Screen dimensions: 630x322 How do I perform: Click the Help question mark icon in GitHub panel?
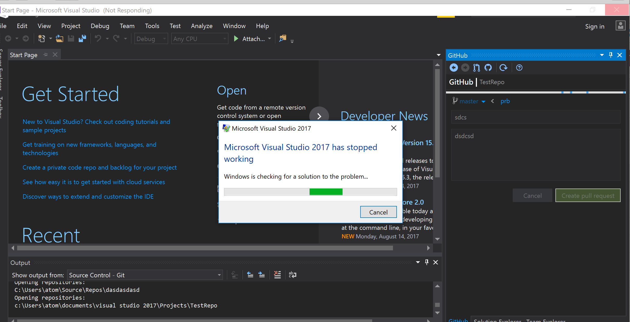tap(519, 68)
